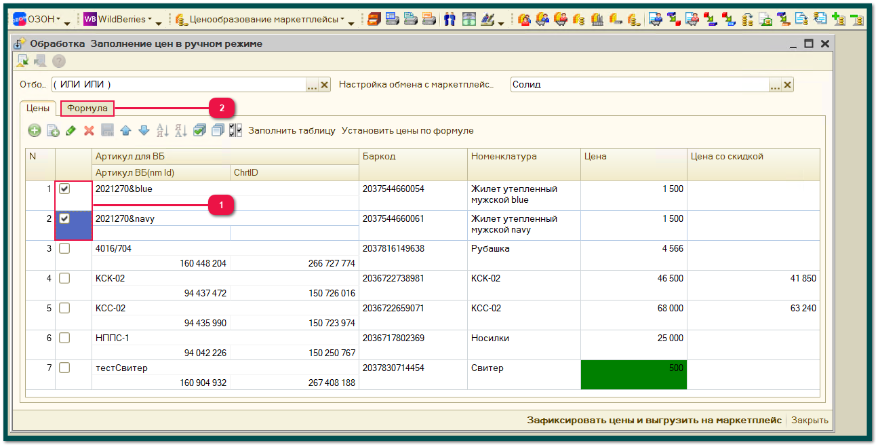
Task: Click Зафиксировать цены и выгрузить на маркетплейс
Action: 654,420
